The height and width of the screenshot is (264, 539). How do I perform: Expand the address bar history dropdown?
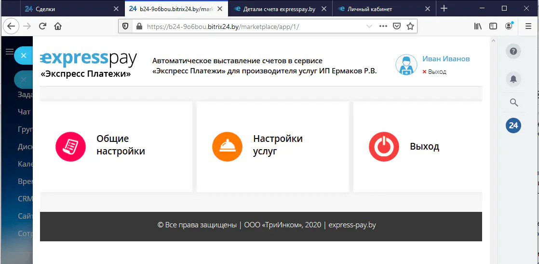coord(369,26)
